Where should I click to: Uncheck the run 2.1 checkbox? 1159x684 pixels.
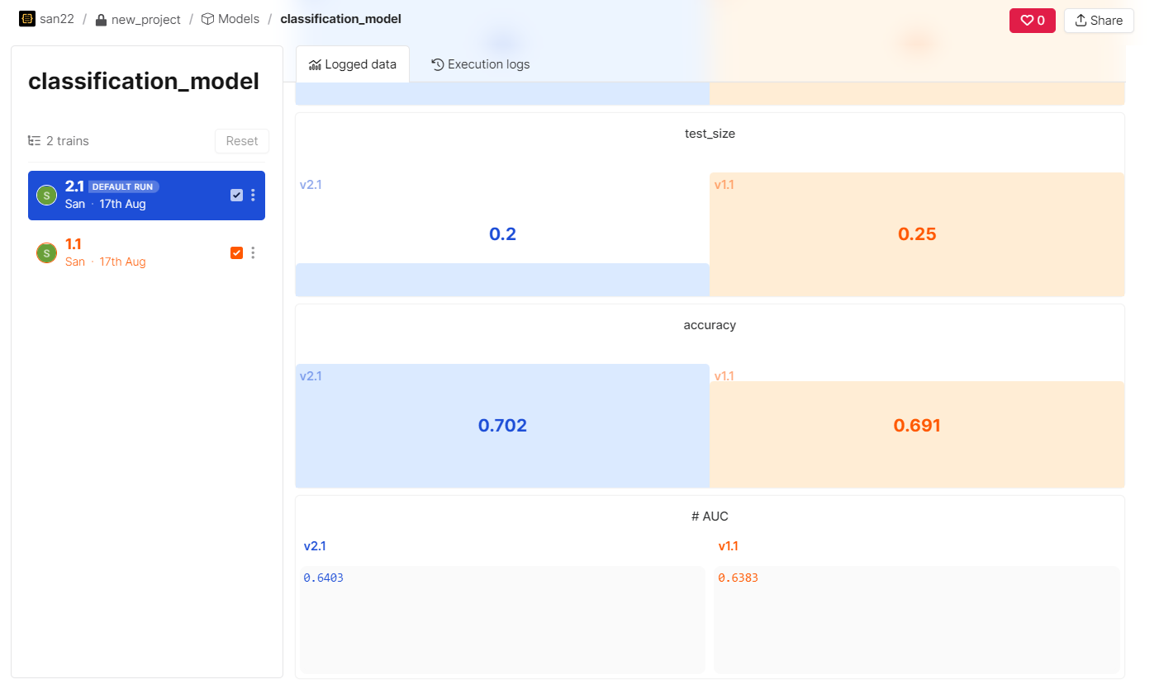click(x=236, y=196)
